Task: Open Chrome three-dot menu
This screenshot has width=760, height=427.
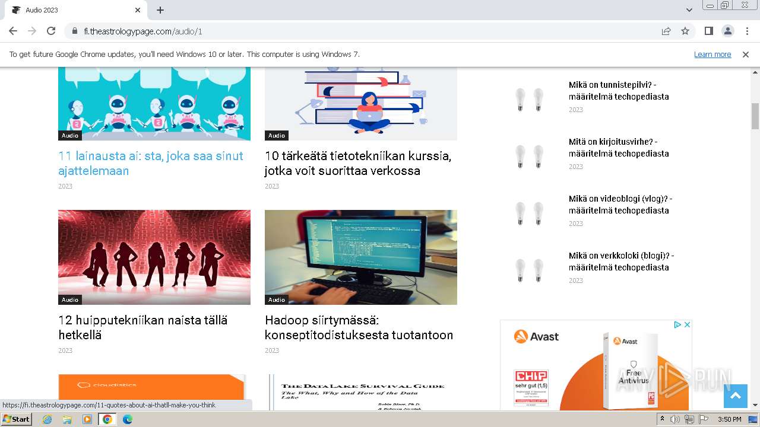Action: coord(747,31)
